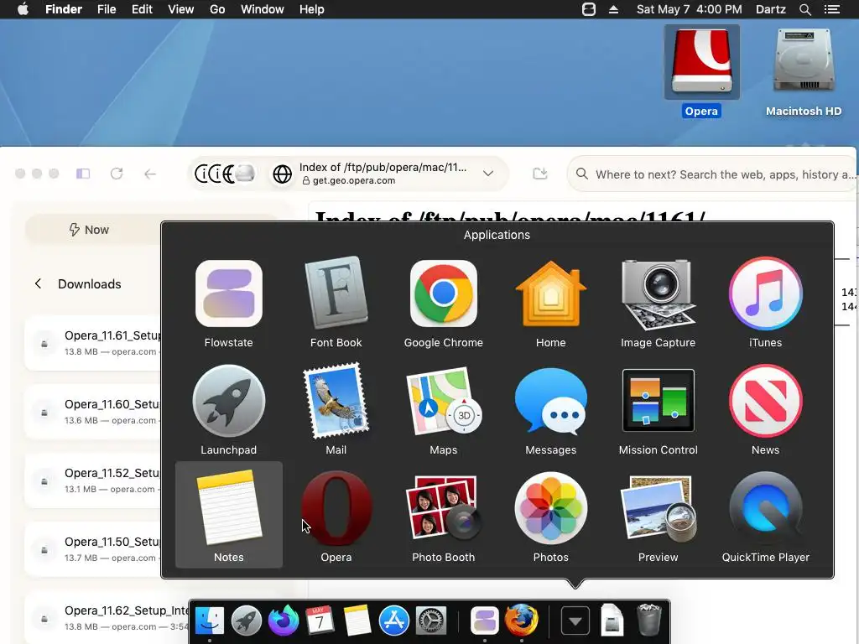
Task: Open the News app icon
Action: tap(765, 402)
